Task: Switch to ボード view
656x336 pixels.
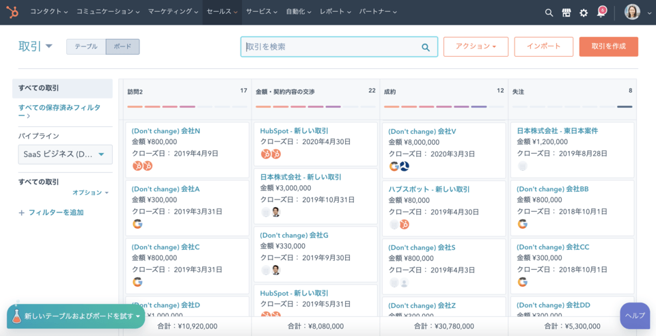Action: 123,46
